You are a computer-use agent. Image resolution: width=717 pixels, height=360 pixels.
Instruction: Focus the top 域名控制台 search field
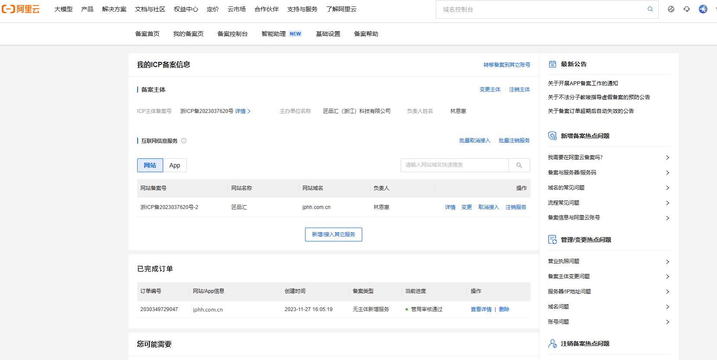[541, 9]
